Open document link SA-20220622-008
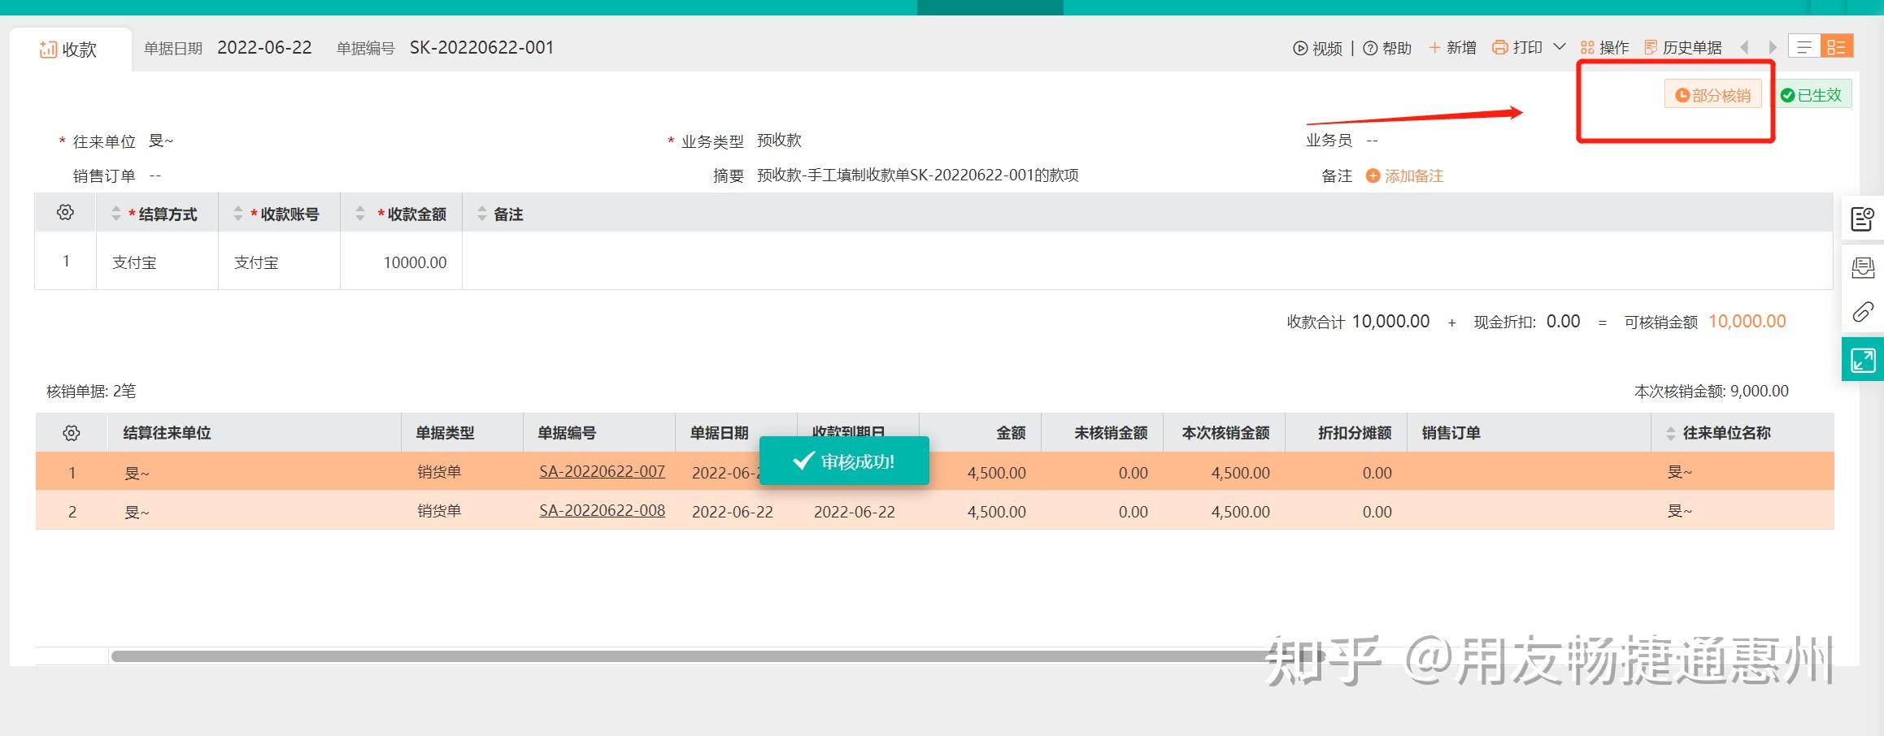 coord(602,510)
